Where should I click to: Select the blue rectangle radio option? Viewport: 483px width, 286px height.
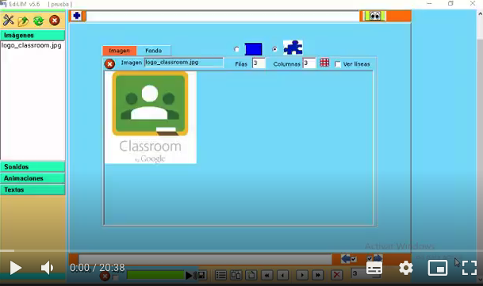pyautogui.click(x=236, y=49)
